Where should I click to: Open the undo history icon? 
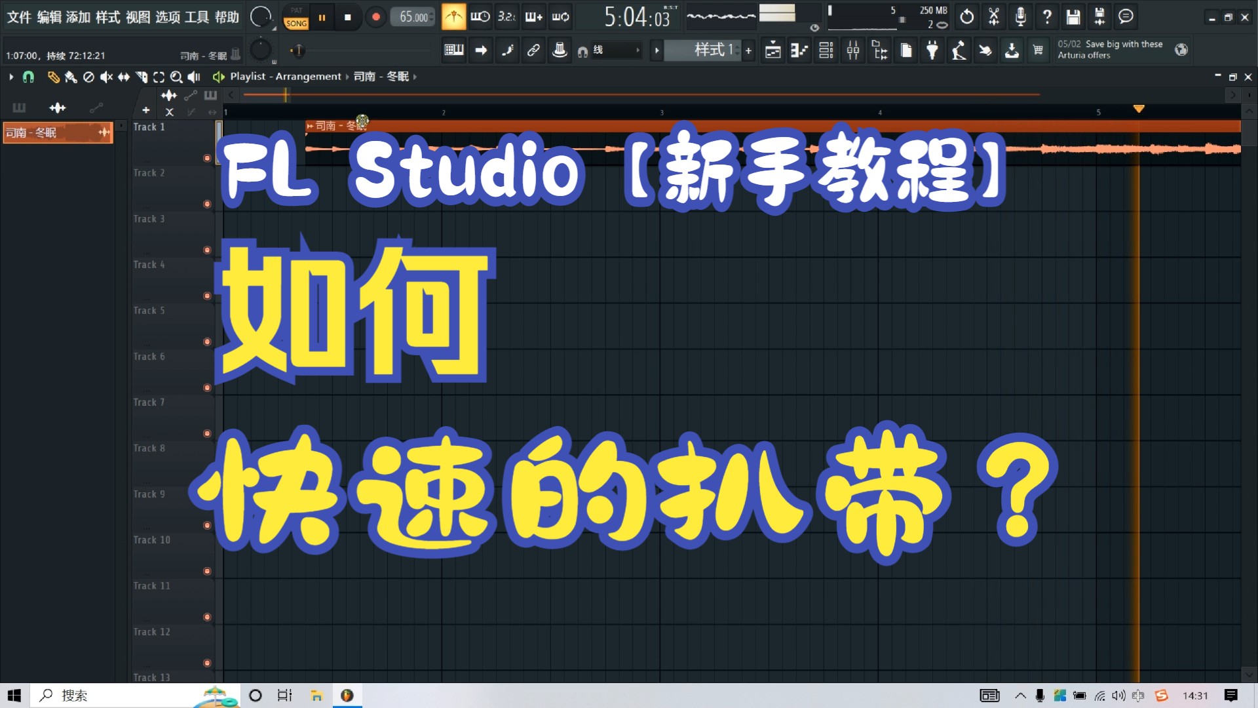tap(966, 17)
